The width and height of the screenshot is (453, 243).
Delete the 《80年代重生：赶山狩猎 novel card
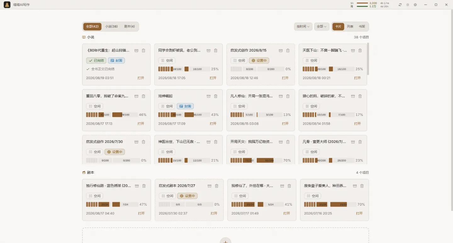click(143, 51)
